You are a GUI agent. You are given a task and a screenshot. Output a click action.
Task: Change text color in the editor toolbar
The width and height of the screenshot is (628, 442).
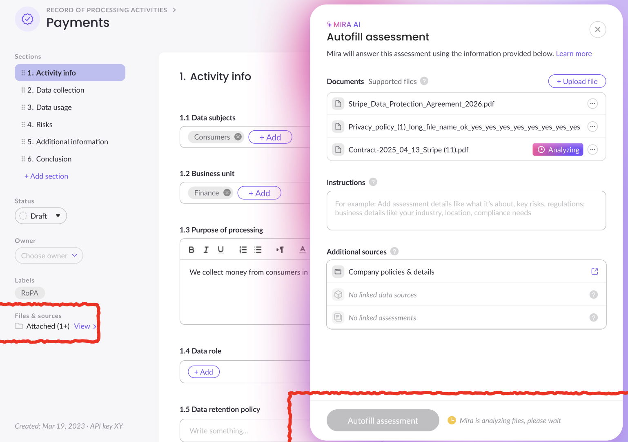(x=302, y=250)
